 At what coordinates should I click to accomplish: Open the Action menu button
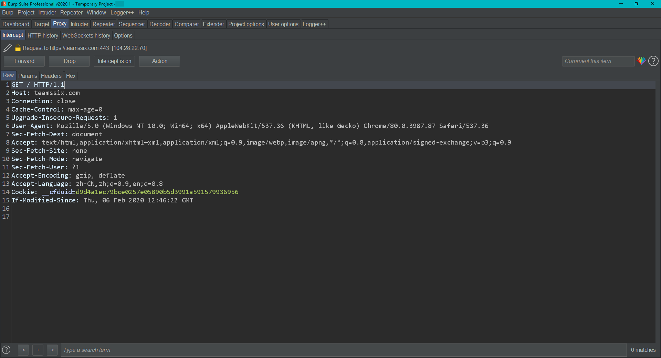tap(160, 61)
